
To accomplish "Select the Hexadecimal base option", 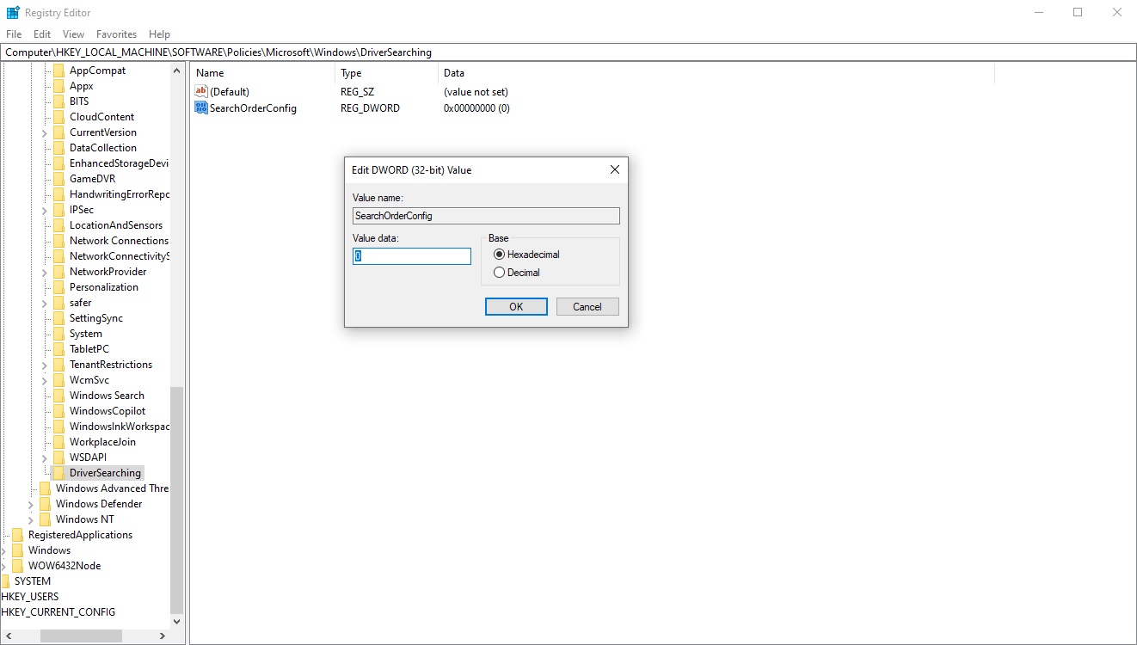I will 499,255.
